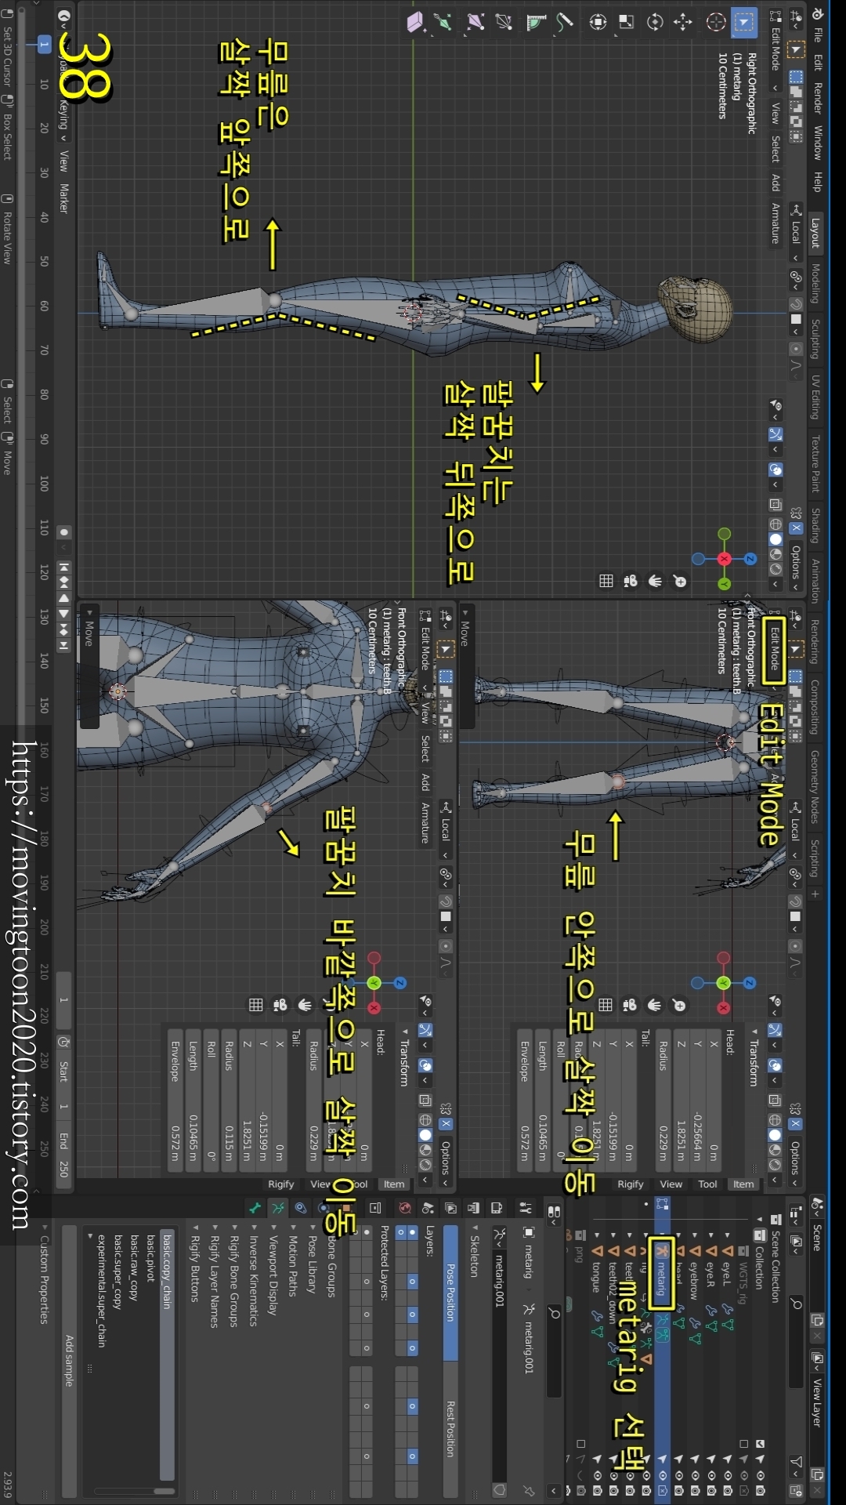Viewport: 846px width, 1505px height.
Task: Expand the Inverse Kinematics panel
Action: 253,1276
